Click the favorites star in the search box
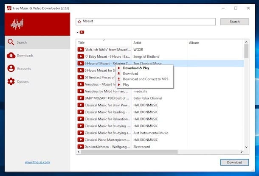 79,22
